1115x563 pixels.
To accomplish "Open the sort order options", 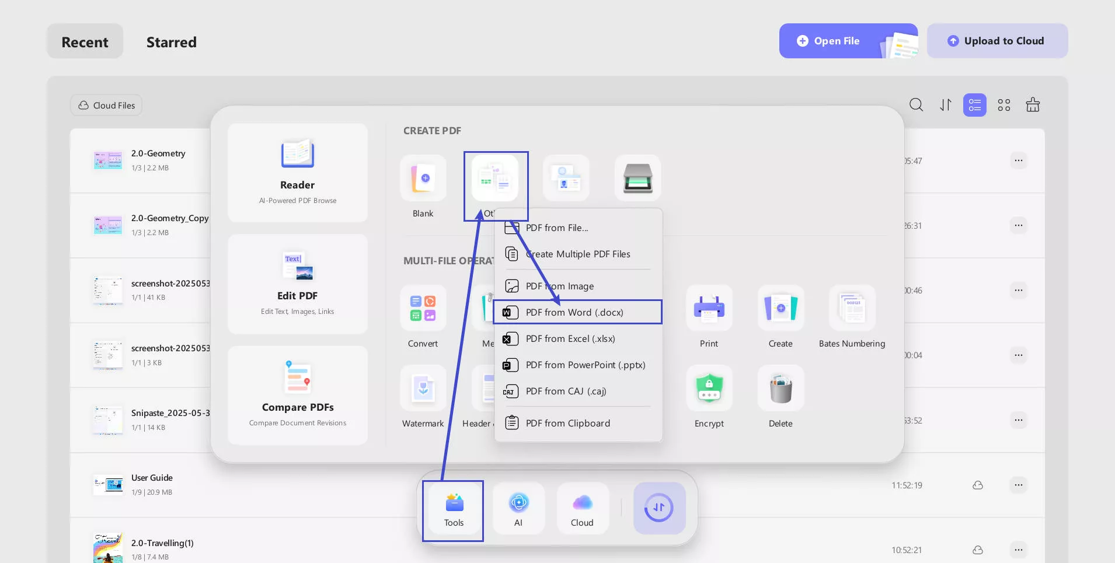I will 946,105.
